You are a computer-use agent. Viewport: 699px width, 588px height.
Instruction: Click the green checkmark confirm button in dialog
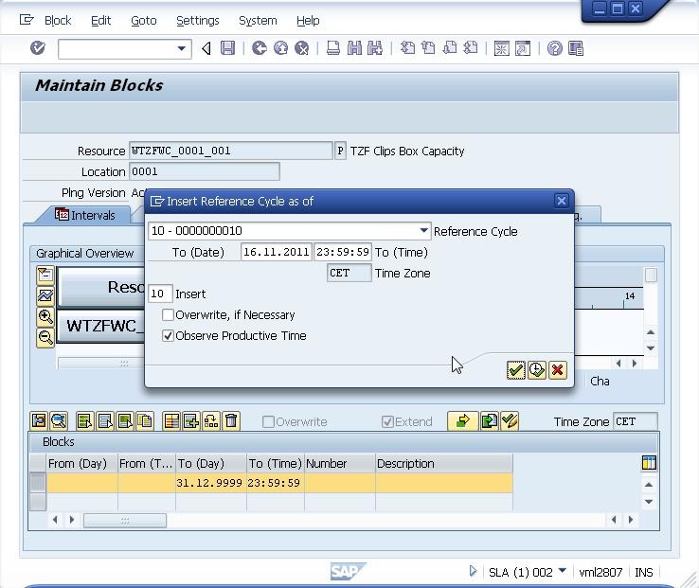(x=516, y=370)
